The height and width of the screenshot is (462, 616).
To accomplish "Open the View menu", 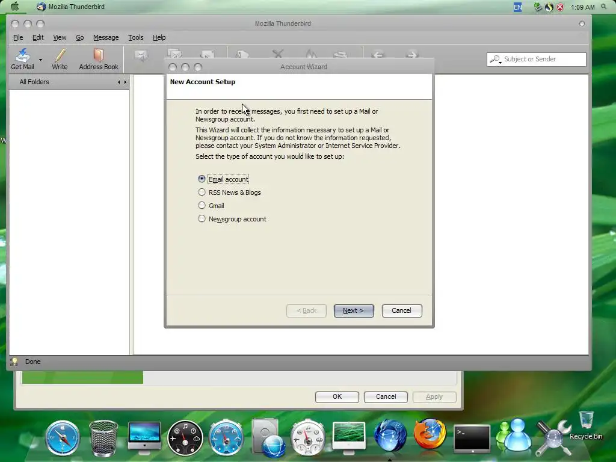I will point(60,37).
